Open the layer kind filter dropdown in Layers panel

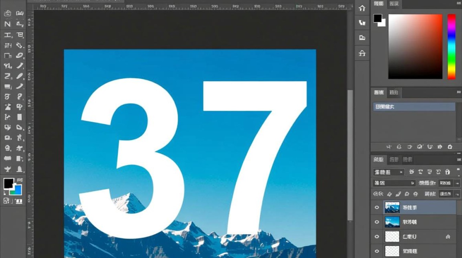pos(389,172)
